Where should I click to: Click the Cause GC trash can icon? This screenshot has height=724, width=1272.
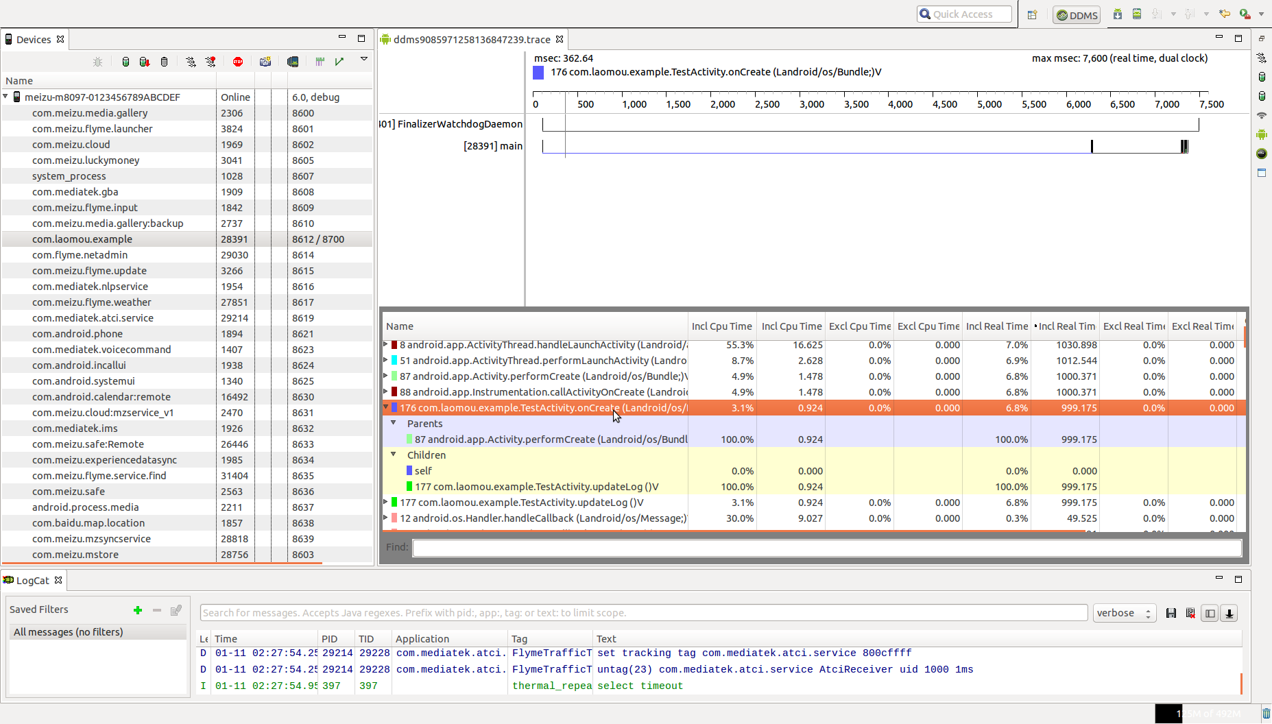click(x=164, y=62)
